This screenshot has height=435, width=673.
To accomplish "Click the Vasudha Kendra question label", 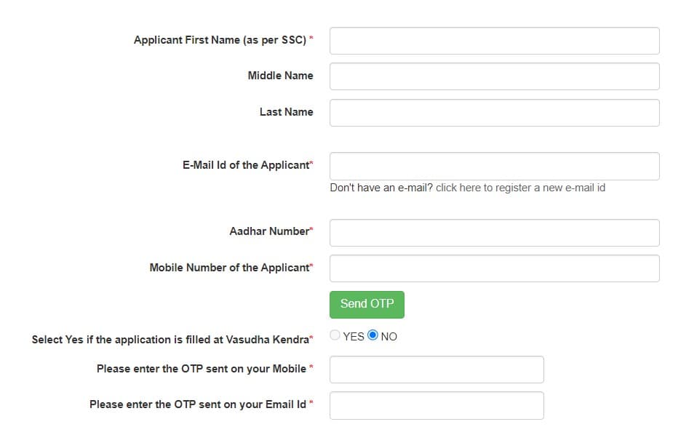I will tap(170, 340).
